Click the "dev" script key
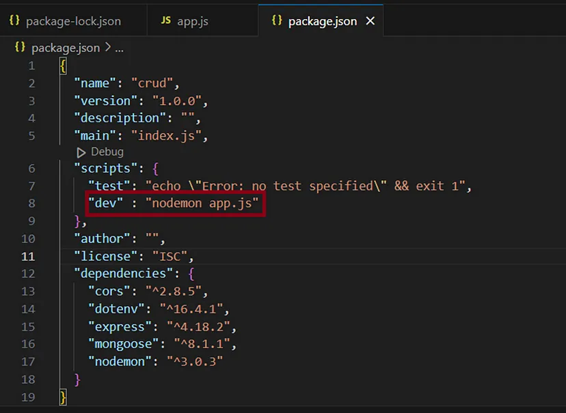The height and width of the screenshot is (413, 566). click(105, 203)
